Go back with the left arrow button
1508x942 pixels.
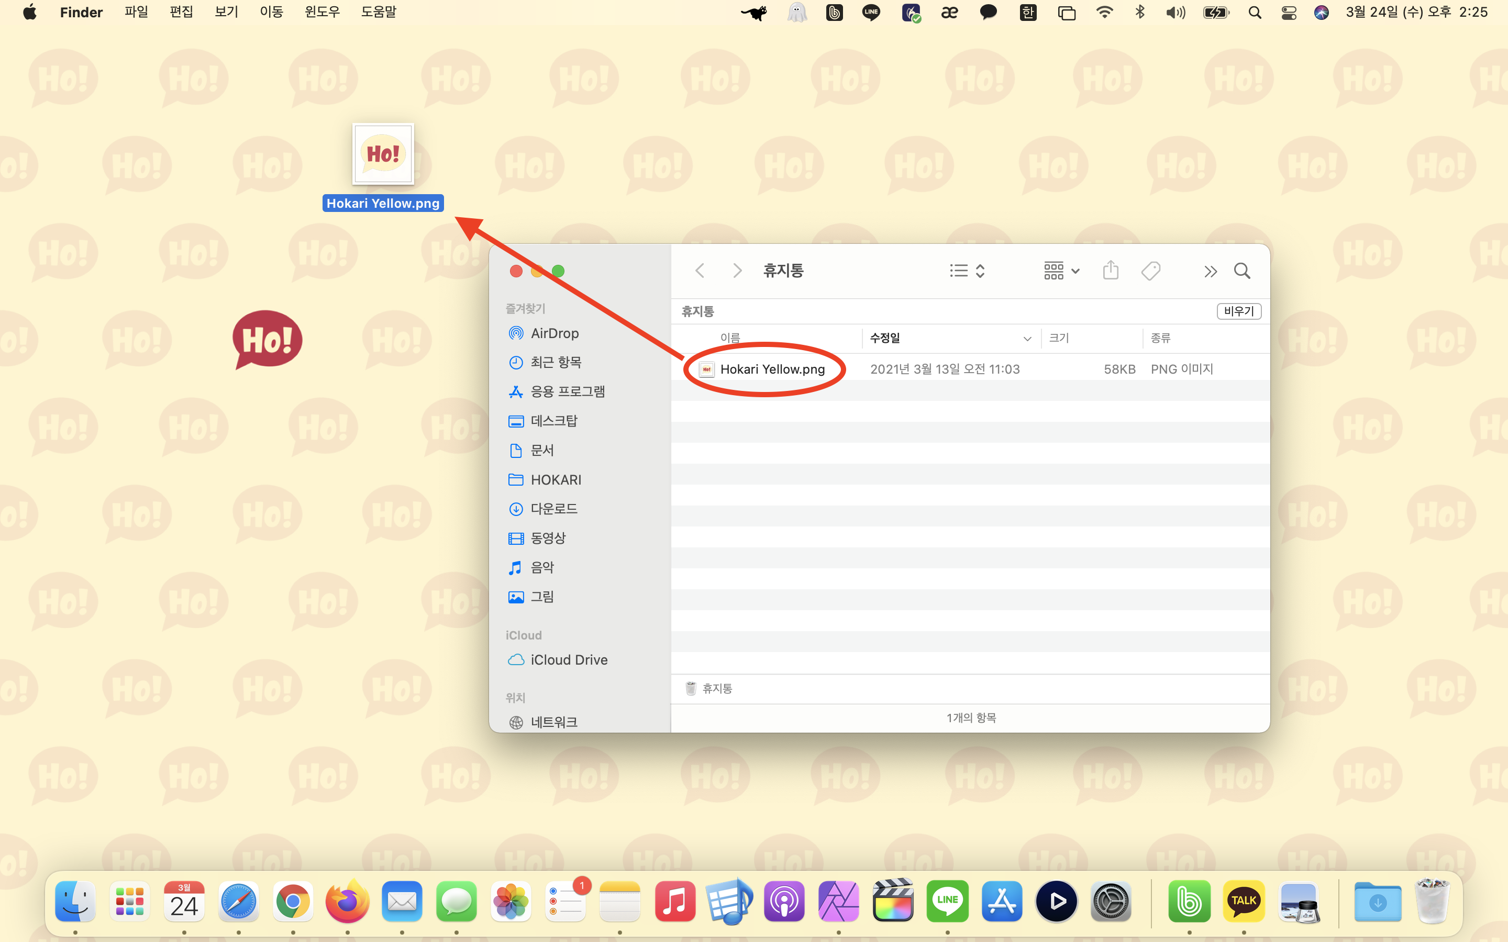point(700,271)
